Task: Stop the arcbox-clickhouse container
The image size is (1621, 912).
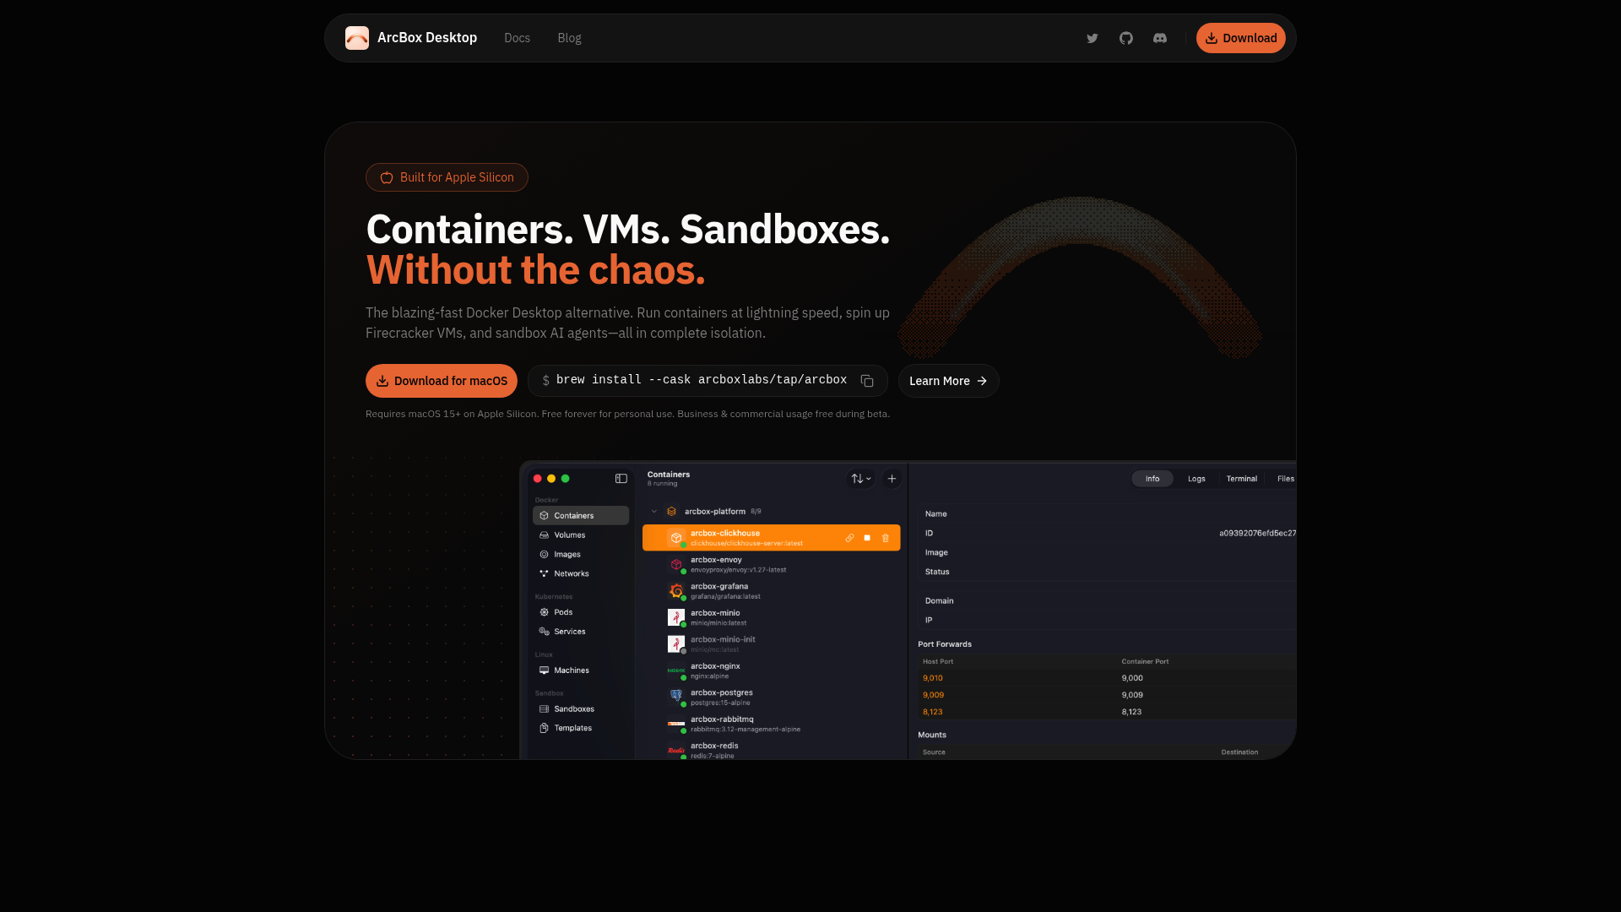Action: click(867, 537)
